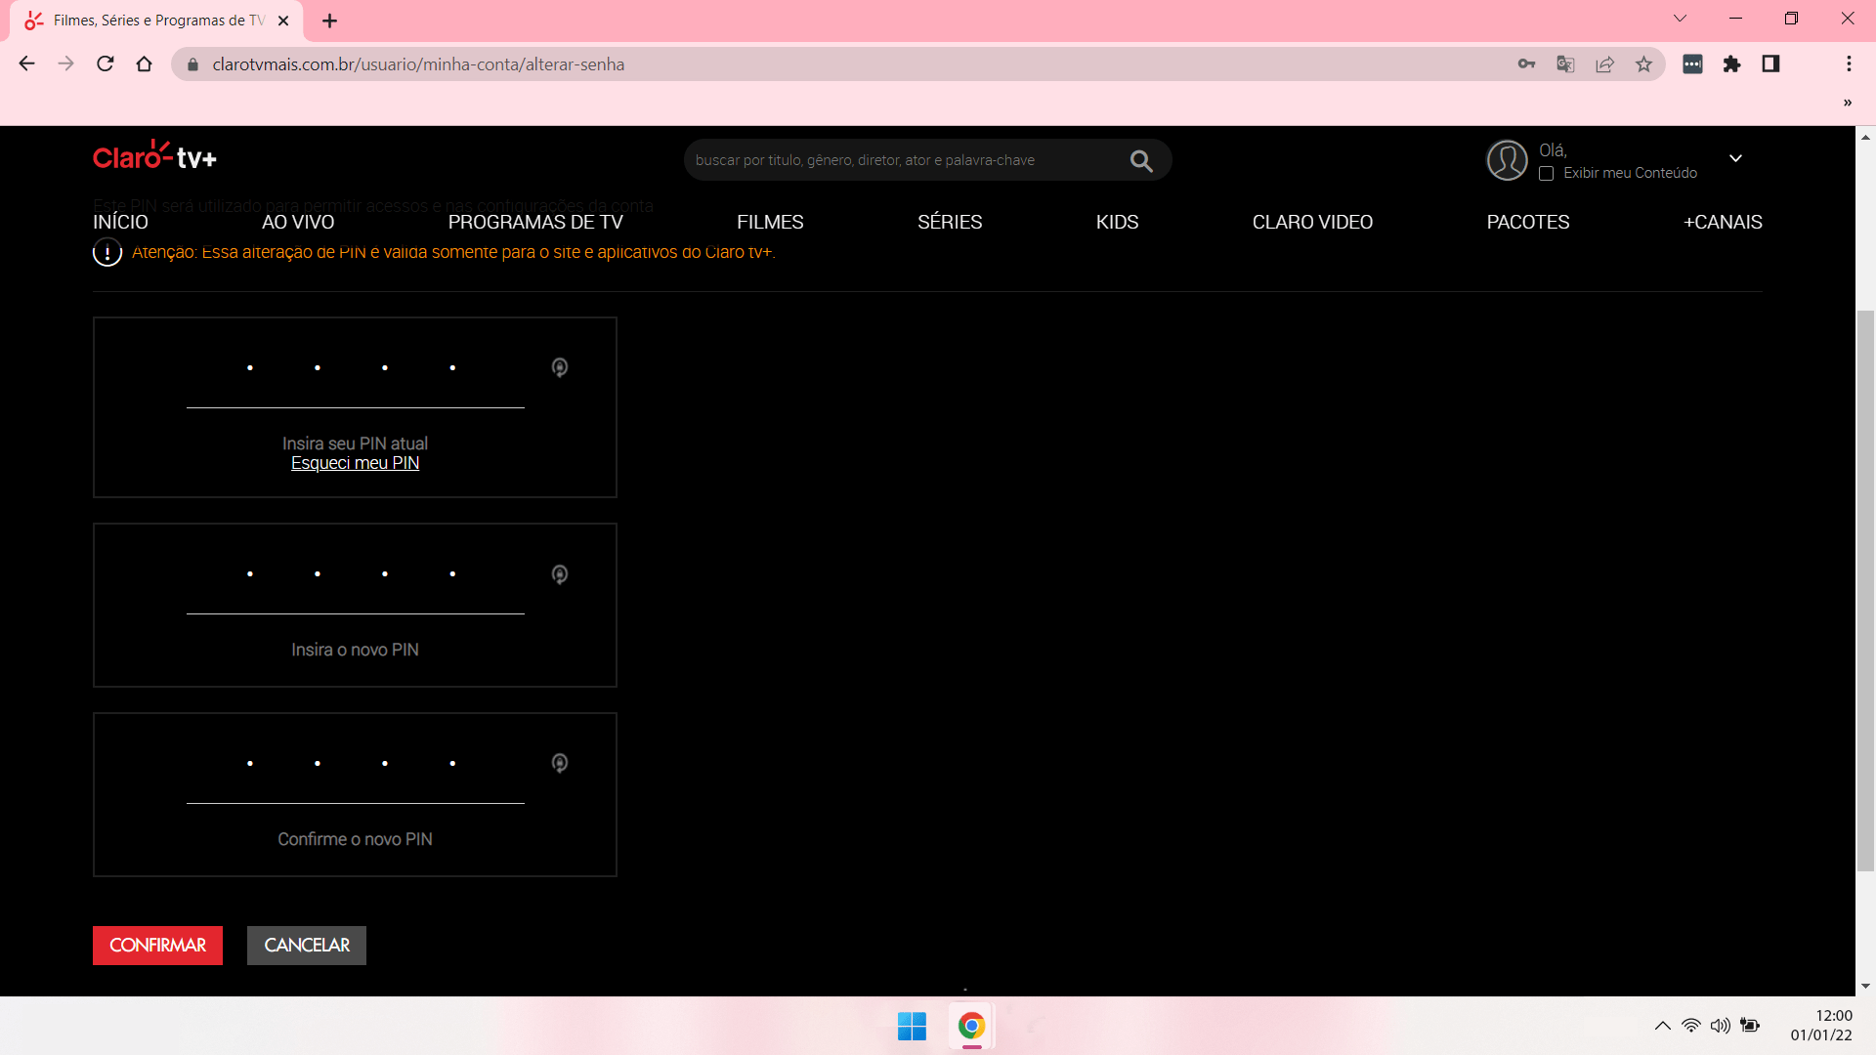Open the volume speaker tray icon
This screenshot has height=1055, width=1876.
pos(1721,1026)
